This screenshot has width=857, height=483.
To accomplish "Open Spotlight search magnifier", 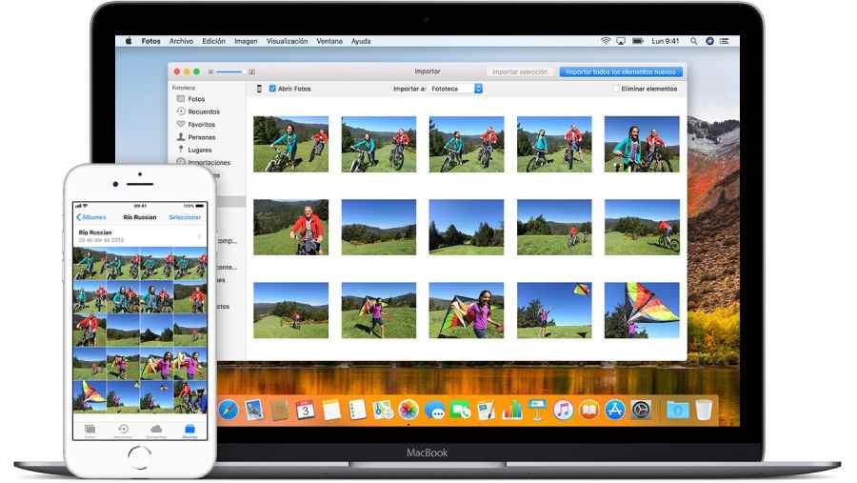I will [693, 41].
